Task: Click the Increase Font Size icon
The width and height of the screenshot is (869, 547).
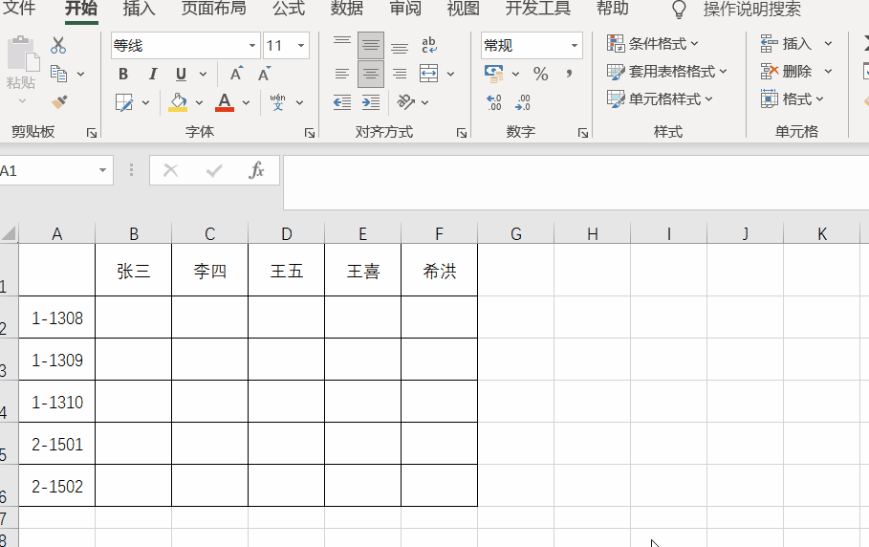Action: (236, 75)
